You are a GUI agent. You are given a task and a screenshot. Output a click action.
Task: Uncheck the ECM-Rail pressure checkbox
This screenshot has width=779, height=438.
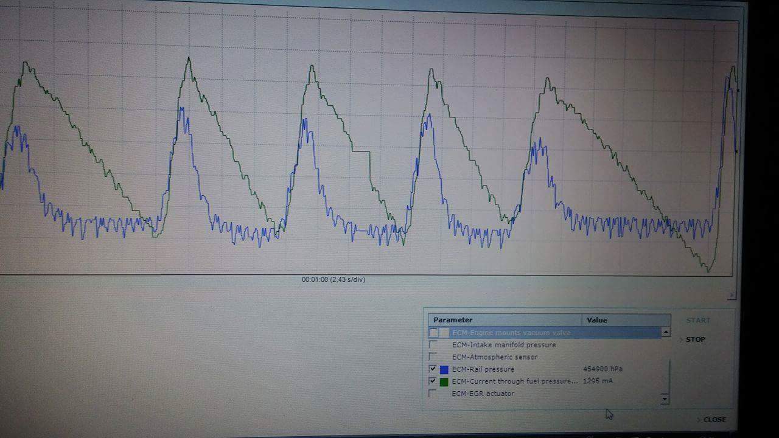(x=433, y=369)
